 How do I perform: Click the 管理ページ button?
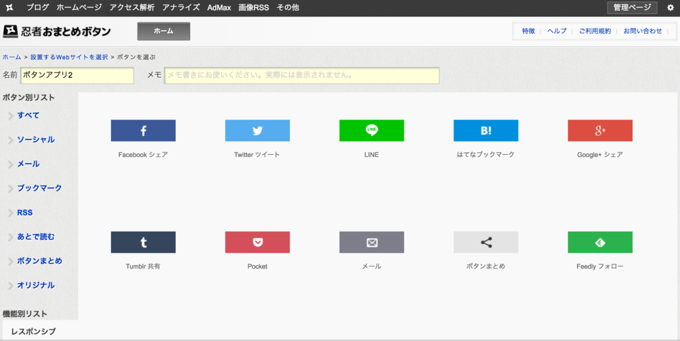click(632, 7)
